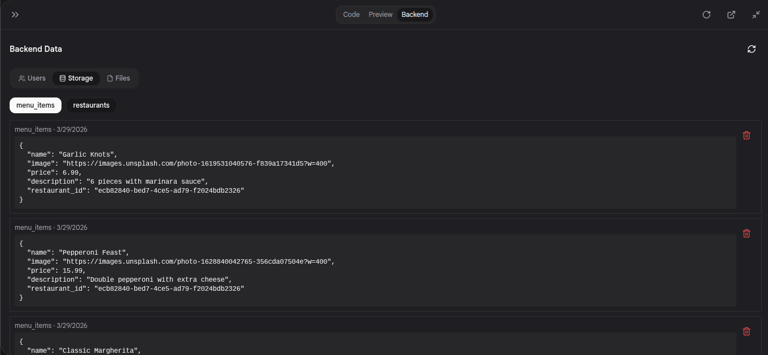This screenshot has width=768, height=355.
Task: Open the Files section
Action: pyautogui.click(x=119, y=78)
